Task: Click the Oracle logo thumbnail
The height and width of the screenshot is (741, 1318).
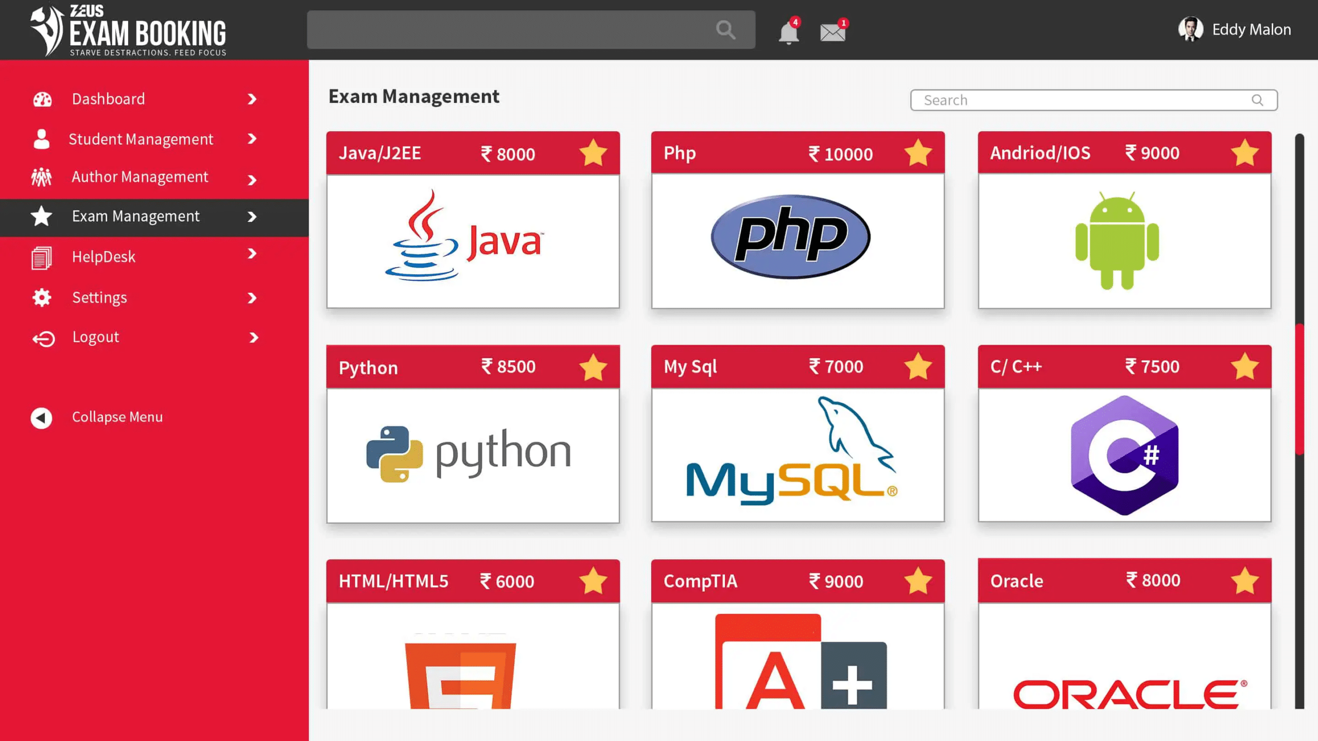Action: [x=1130, y=694]
